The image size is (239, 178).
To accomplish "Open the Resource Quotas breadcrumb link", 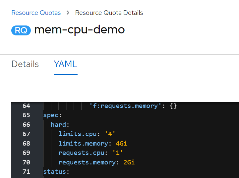I will pyautogui.click(x=36, y=13).
